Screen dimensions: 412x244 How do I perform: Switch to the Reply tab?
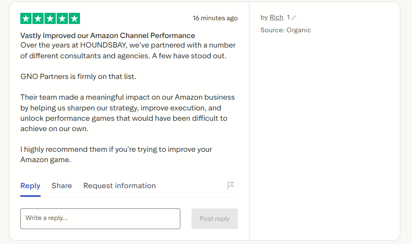(30, 186)
